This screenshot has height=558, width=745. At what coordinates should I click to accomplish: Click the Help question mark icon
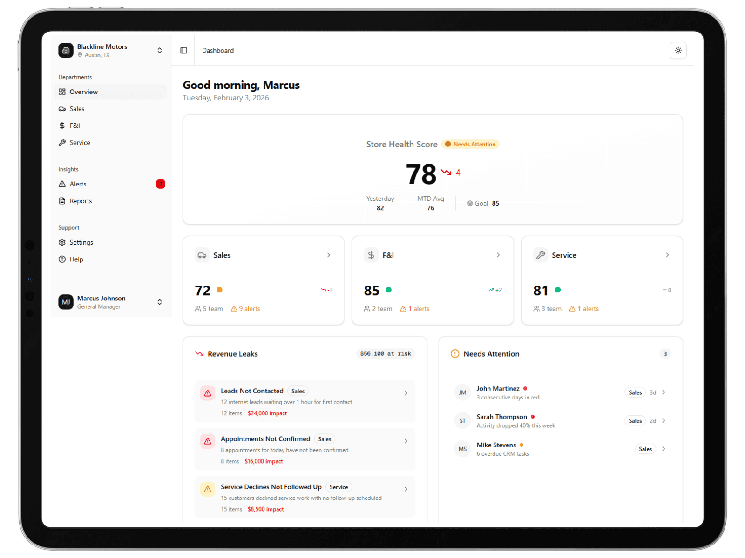tap(62, 259)
